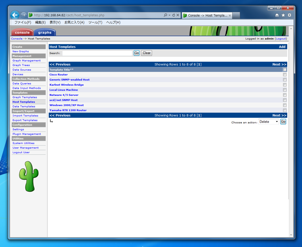Viewport: 302px width, 247px height.
Task: Click top Next >> pagination link
Action: point(279,64)
